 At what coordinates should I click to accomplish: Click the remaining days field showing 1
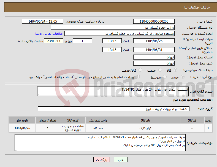pyautogui.click(x=82, y=41)
